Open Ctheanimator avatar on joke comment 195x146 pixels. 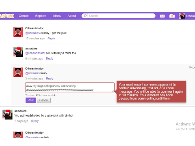(18, 32)
